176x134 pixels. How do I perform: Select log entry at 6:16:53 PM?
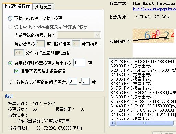point(143,93)
